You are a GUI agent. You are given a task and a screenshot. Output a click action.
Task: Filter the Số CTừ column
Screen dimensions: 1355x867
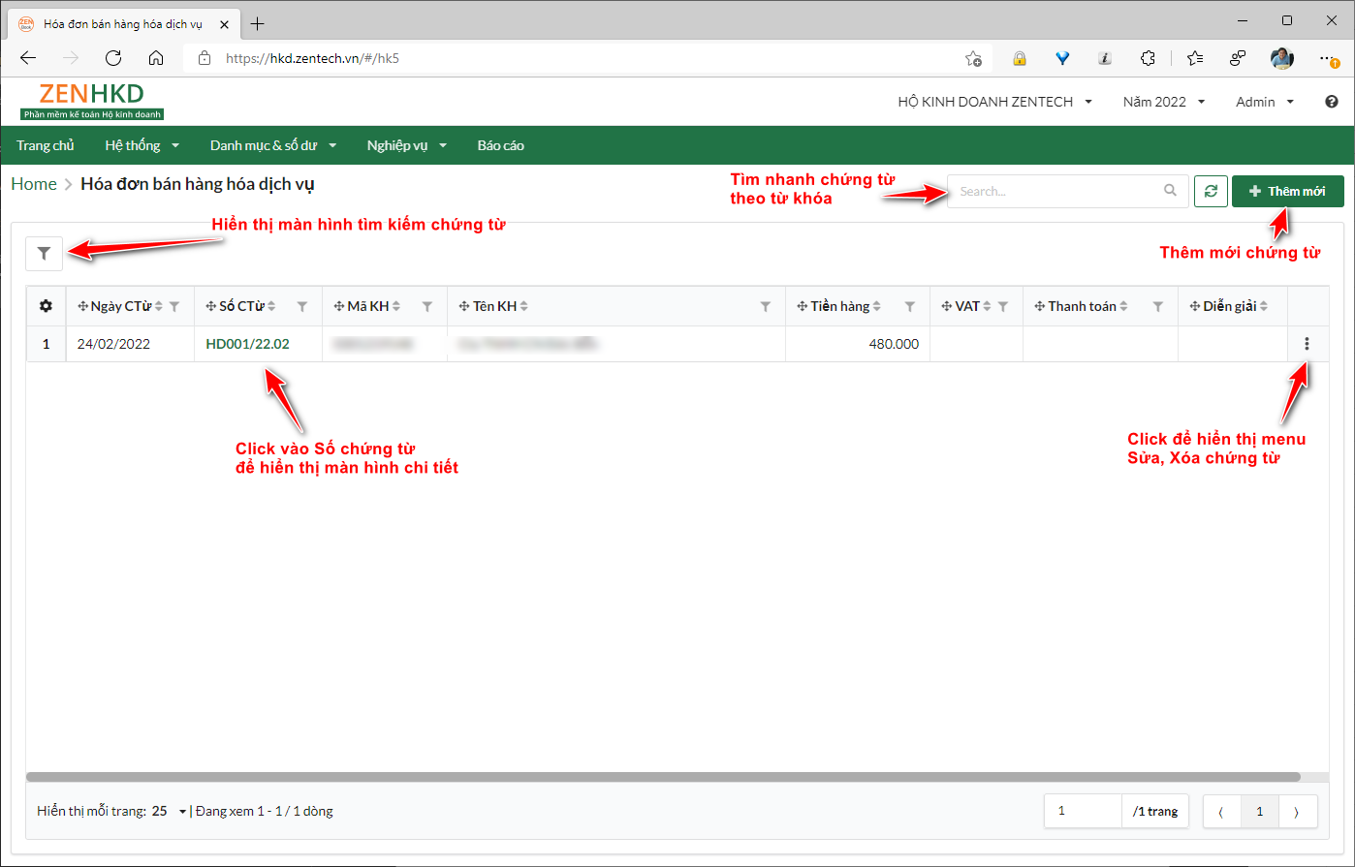pyautogui.click(x=301, y=307)
